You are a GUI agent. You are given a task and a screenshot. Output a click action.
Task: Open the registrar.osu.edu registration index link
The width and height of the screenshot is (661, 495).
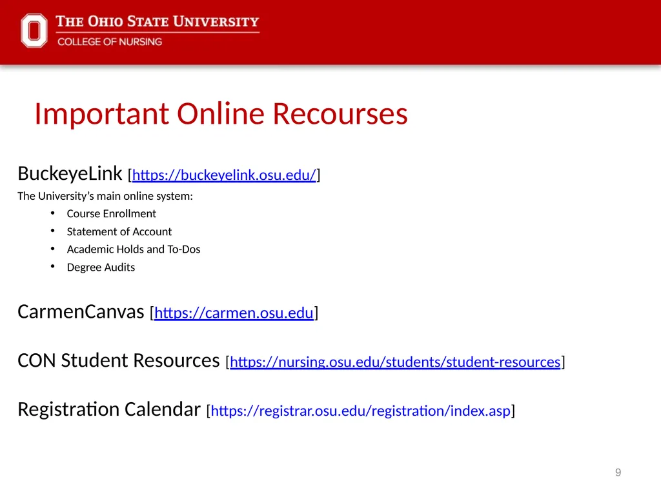coord(361,411)
